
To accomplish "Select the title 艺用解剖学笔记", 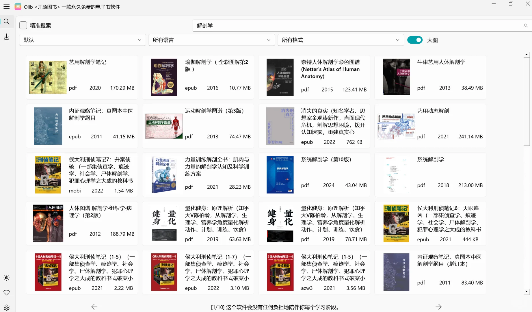I will [88, 62].
